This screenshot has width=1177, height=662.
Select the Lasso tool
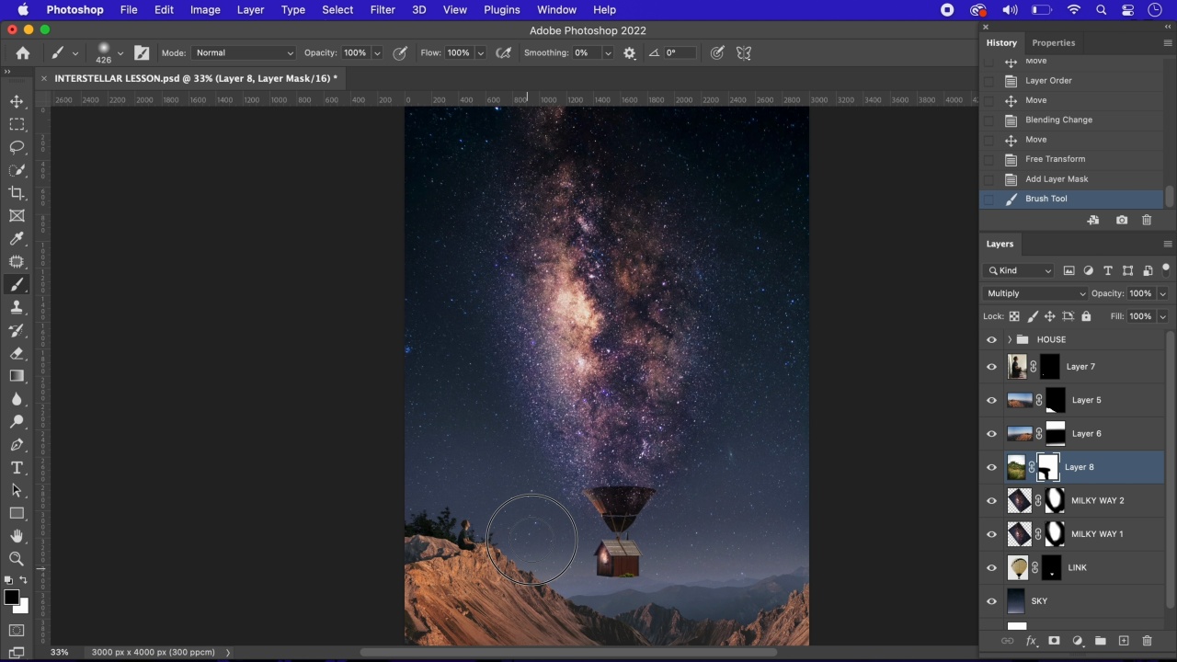tap(17, 147)
